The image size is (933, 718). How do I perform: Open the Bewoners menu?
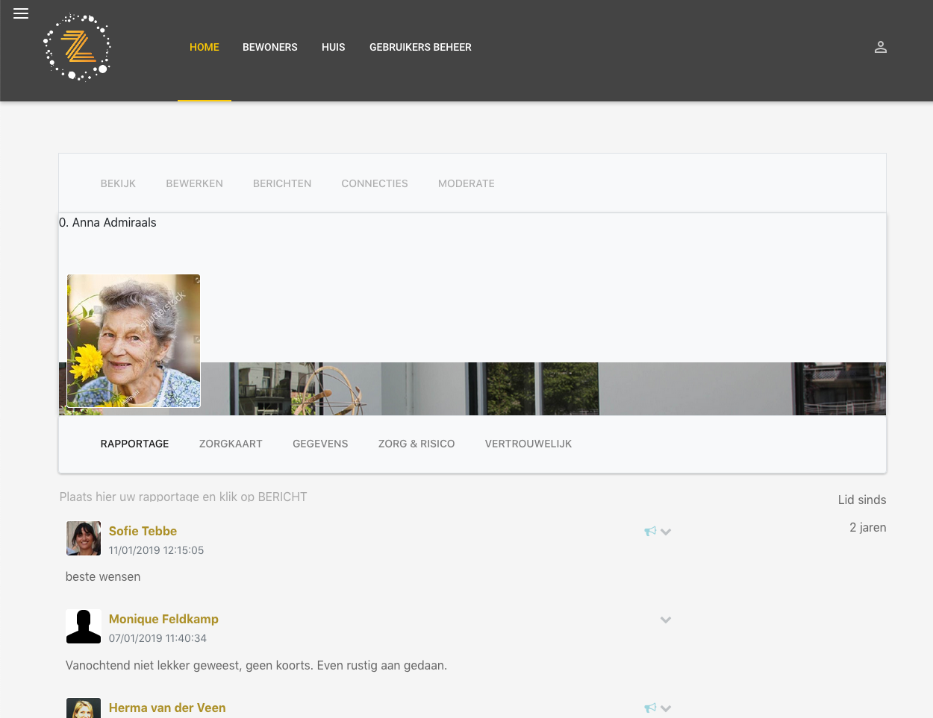270,47
